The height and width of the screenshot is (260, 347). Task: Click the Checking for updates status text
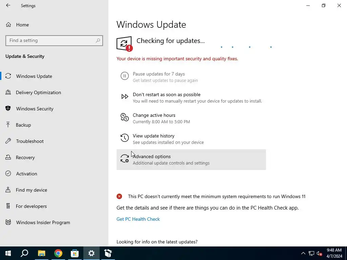pos(170,41)
